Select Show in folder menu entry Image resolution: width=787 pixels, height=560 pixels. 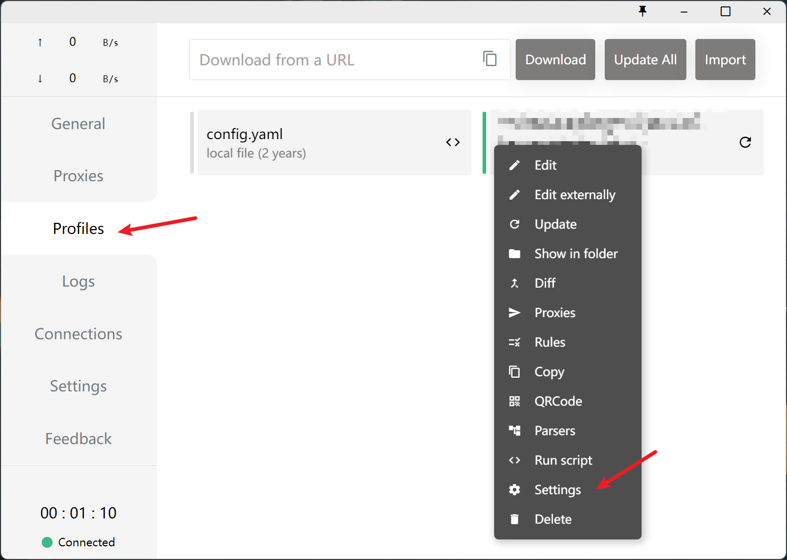tap(575, 254)
